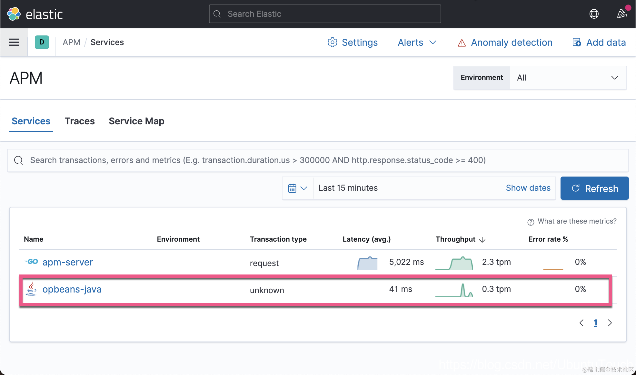Click Add data icon link
The width and height of the screenshot is (636, 375).
[599, 42]
